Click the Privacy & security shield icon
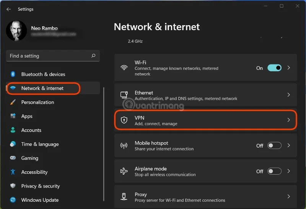This screenshot has height=209, width=306. click(x=13, y=186)
